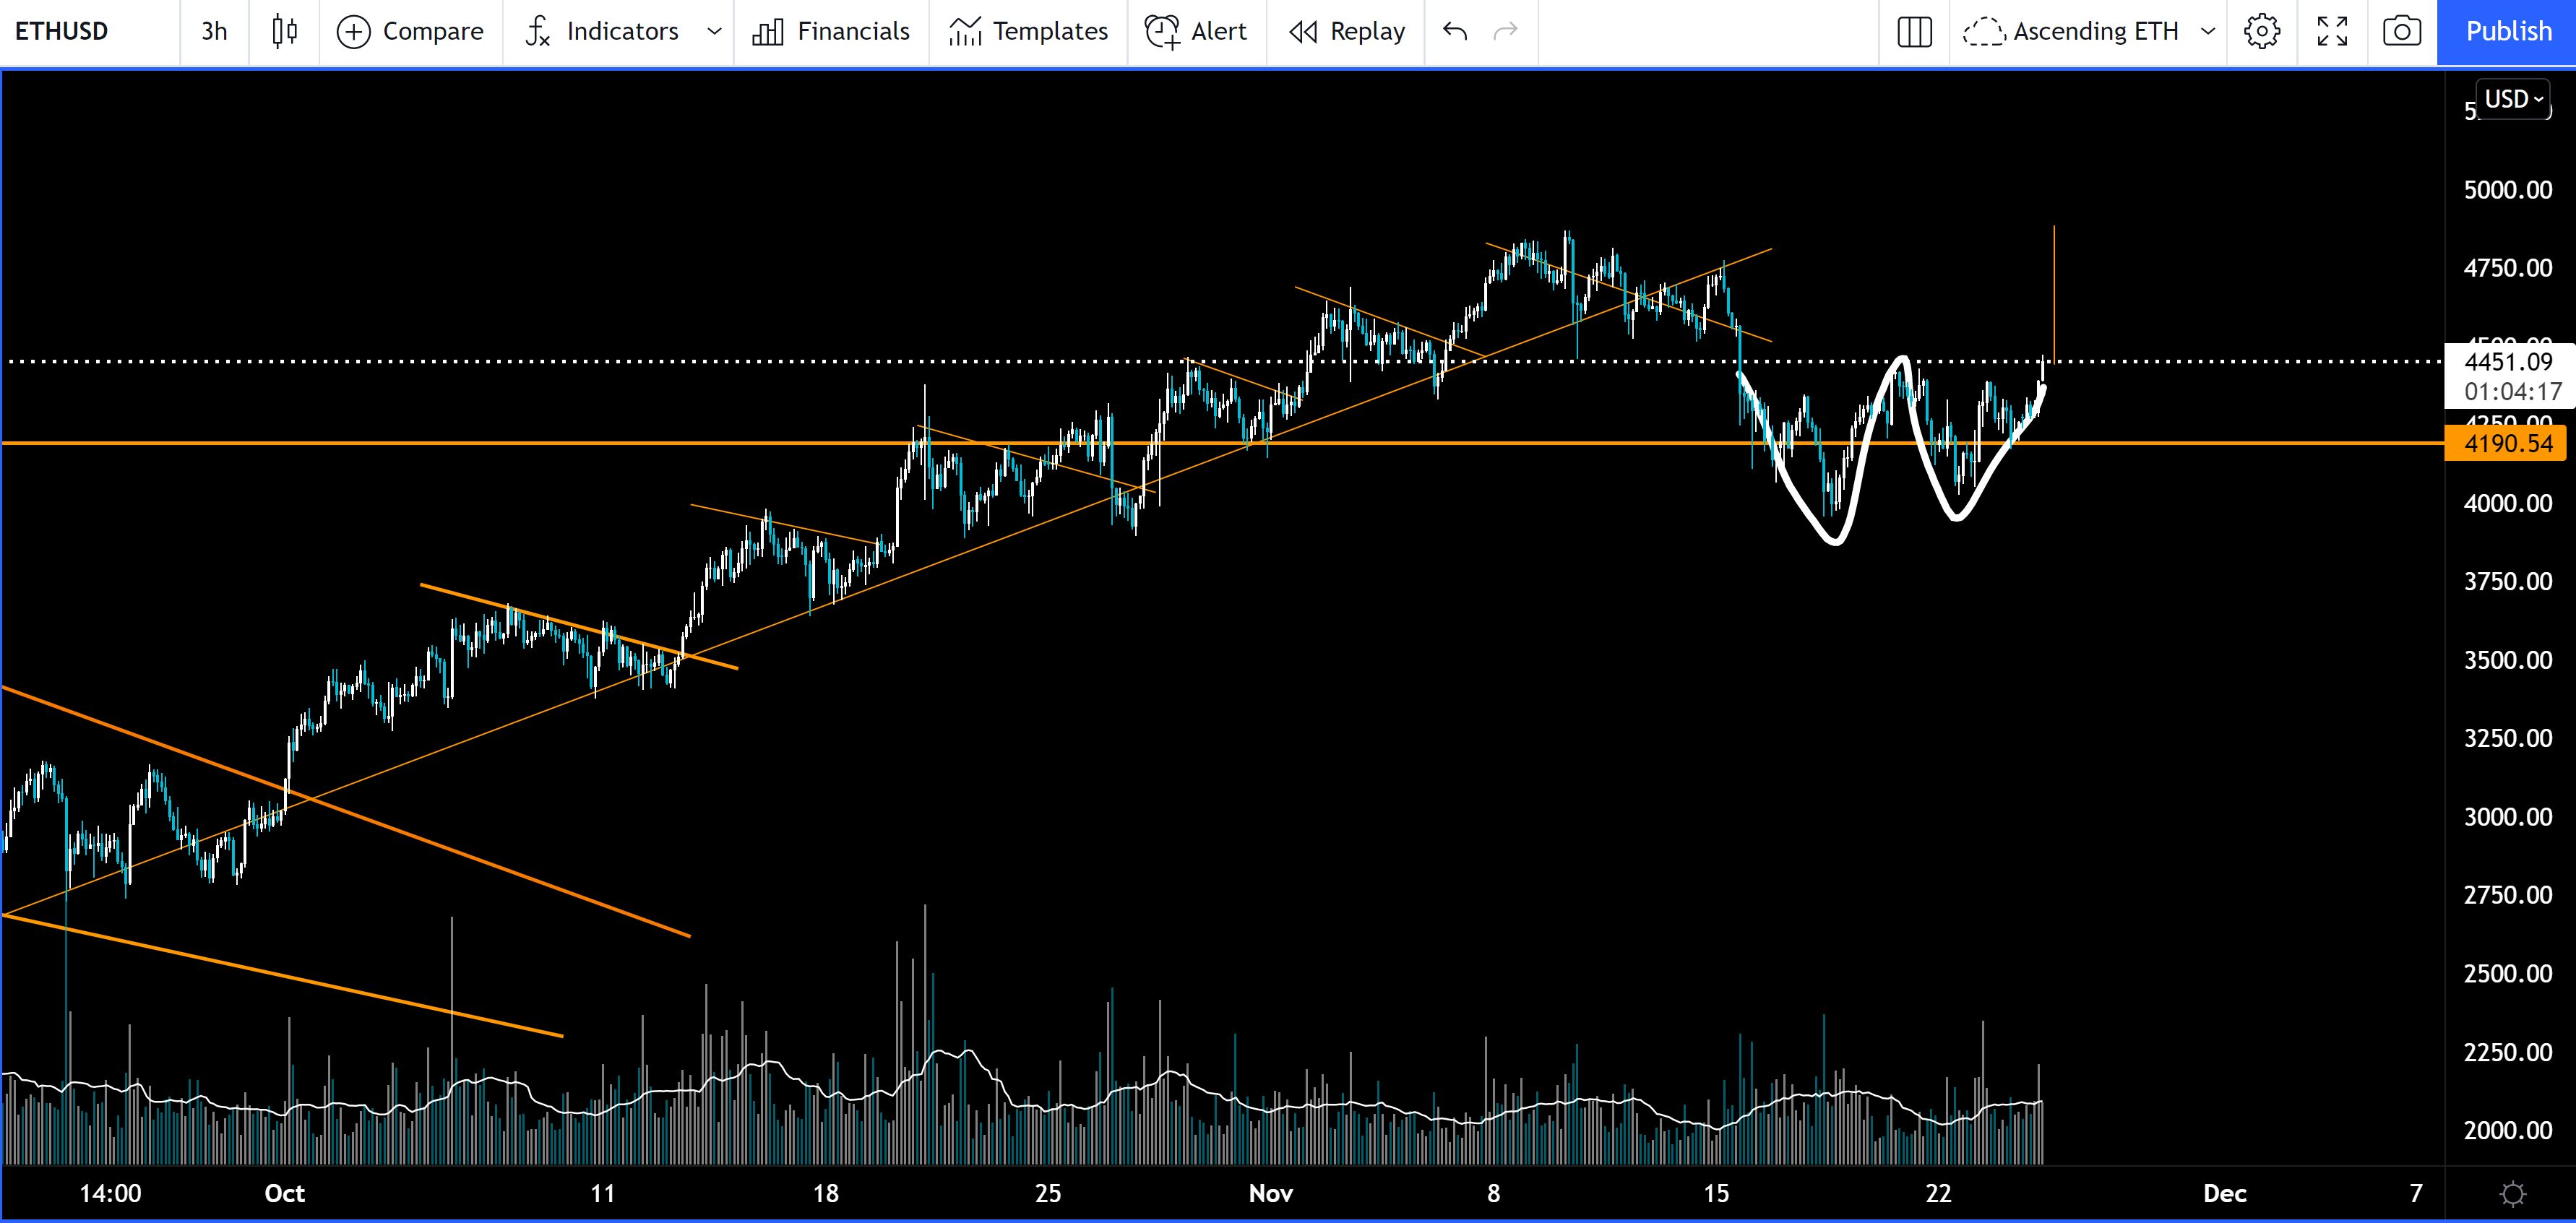The height and width of the screenshot is (1223, 2576).
Task: Change the 3h timeframe interval
Action: click(214, 32)
